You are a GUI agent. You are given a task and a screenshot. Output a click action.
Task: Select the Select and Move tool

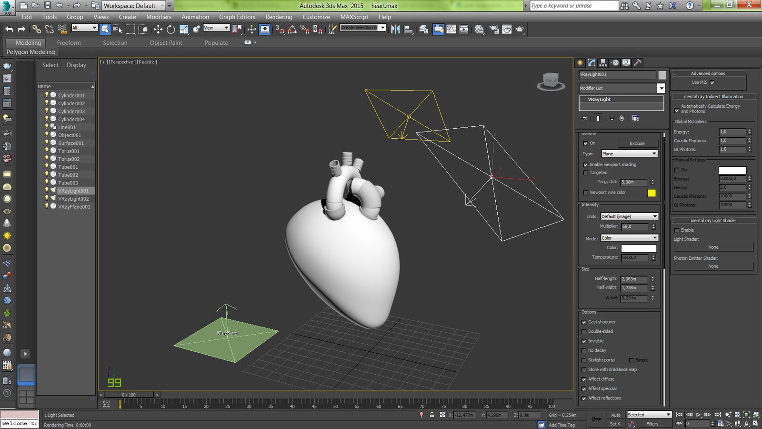(158, 30)
